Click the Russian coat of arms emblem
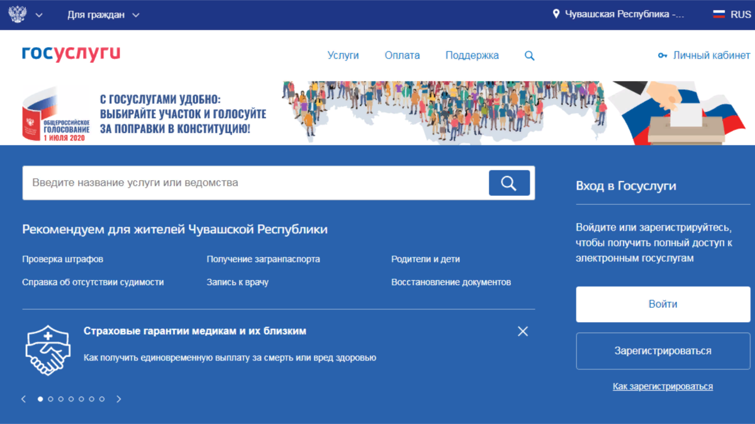The width and height of the screenshot is (755, 424). click(x=19, y=14)
